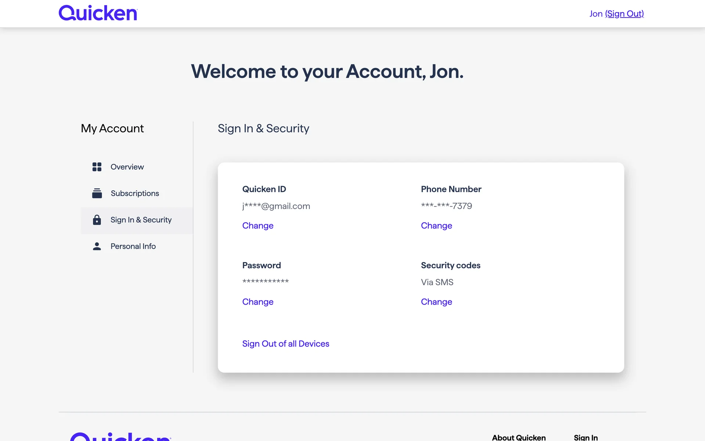This screenshot has height=441, width=705.
Task: Change the Phone Number
Action: [436, 226]
